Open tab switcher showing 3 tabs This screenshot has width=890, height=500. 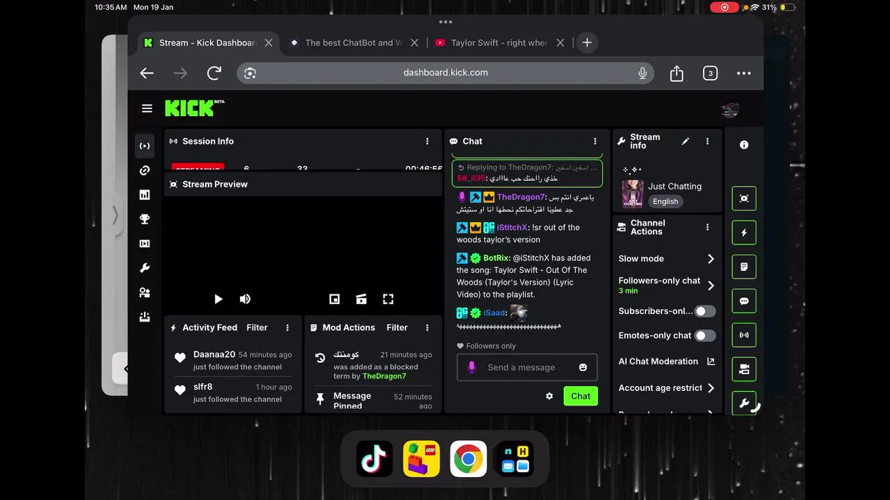click(x=710, y=73)
